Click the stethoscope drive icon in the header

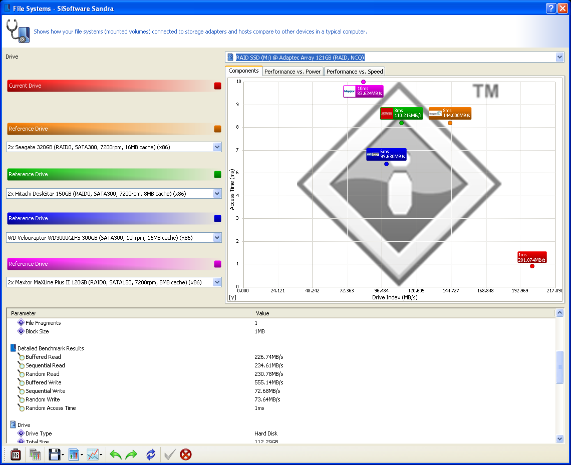point(18,32)
